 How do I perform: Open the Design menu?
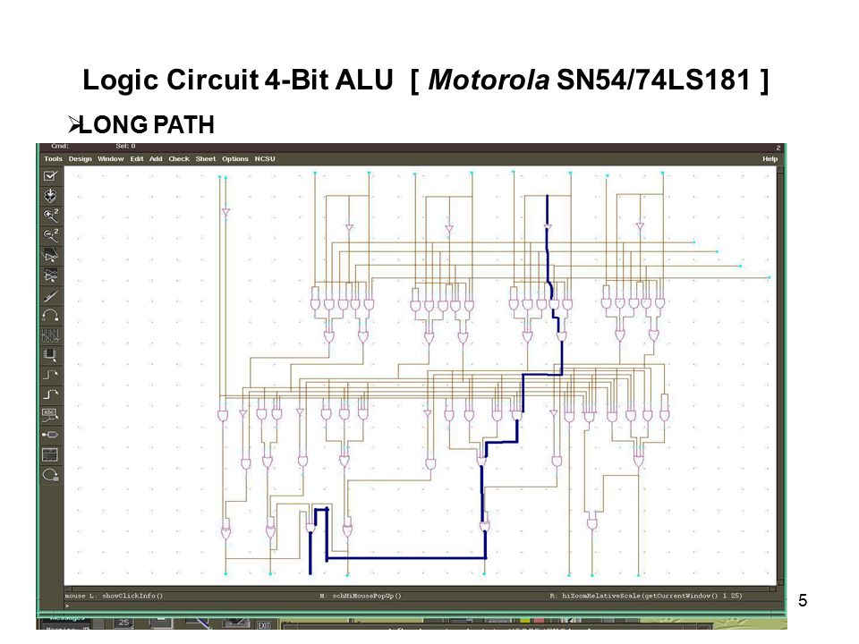[80, 159]
